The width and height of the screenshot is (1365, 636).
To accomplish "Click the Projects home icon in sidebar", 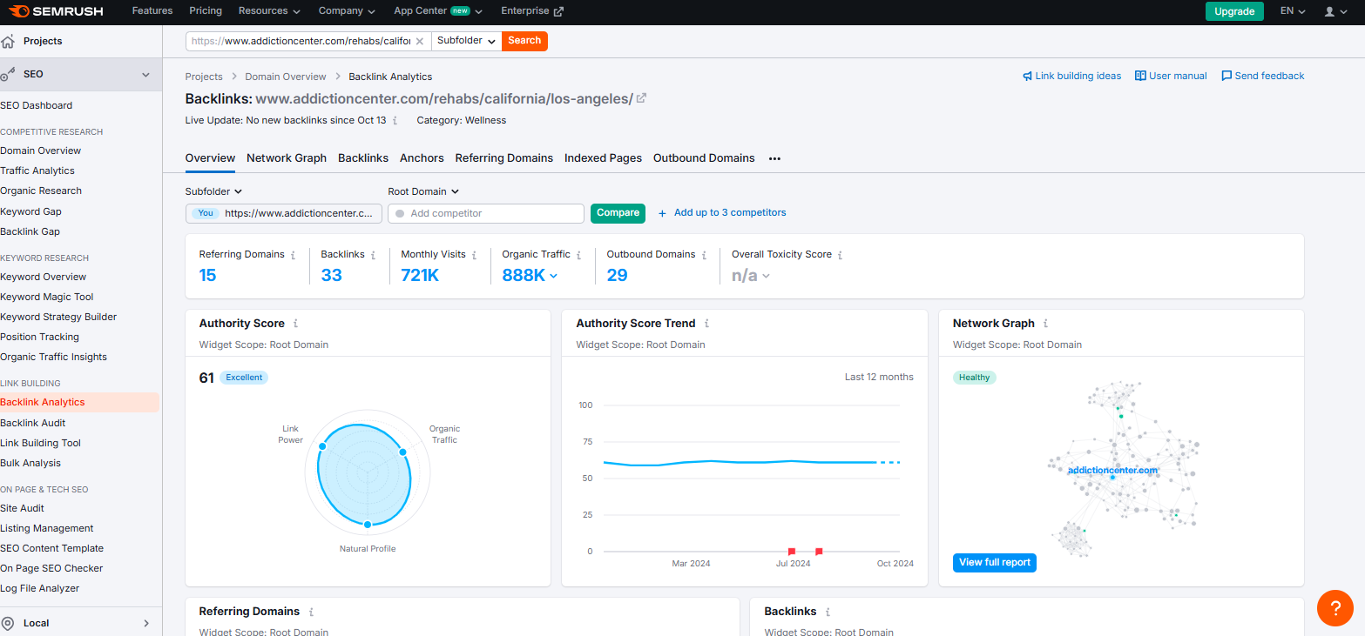I will click(x=8, y=41).
